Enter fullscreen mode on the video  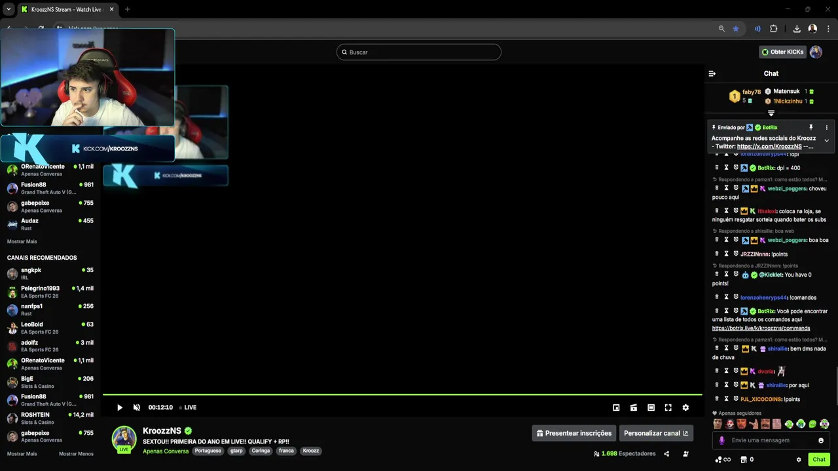tap(668, 408)
